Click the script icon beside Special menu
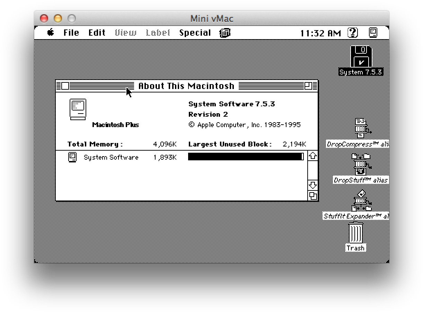Image resolution: width=423 pixels, height=312 pixels. click(225, 33)
